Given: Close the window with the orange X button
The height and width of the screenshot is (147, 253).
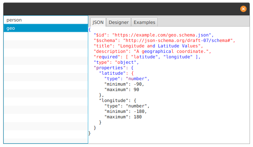Looking at the screenshot, I should tap(243, 9).
